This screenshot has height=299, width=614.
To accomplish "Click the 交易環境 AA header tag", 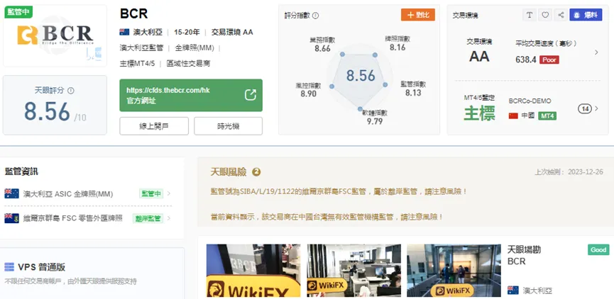I will [232, 32].
